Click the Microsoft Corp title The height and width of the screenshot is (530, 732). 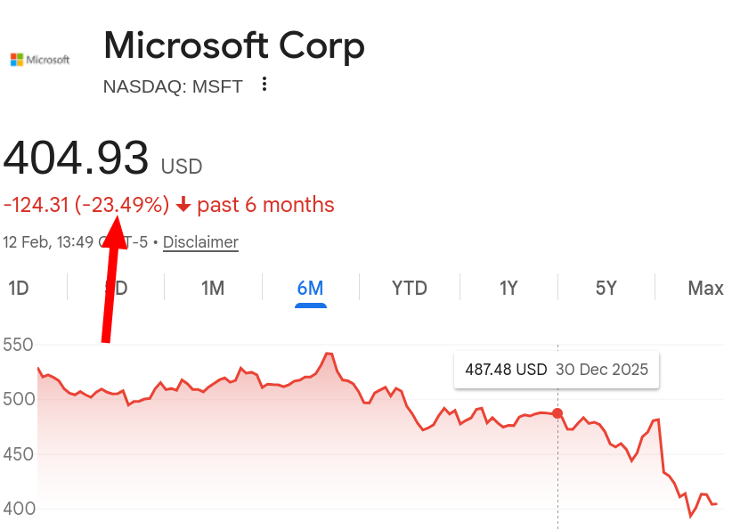(x=233, y=46)
